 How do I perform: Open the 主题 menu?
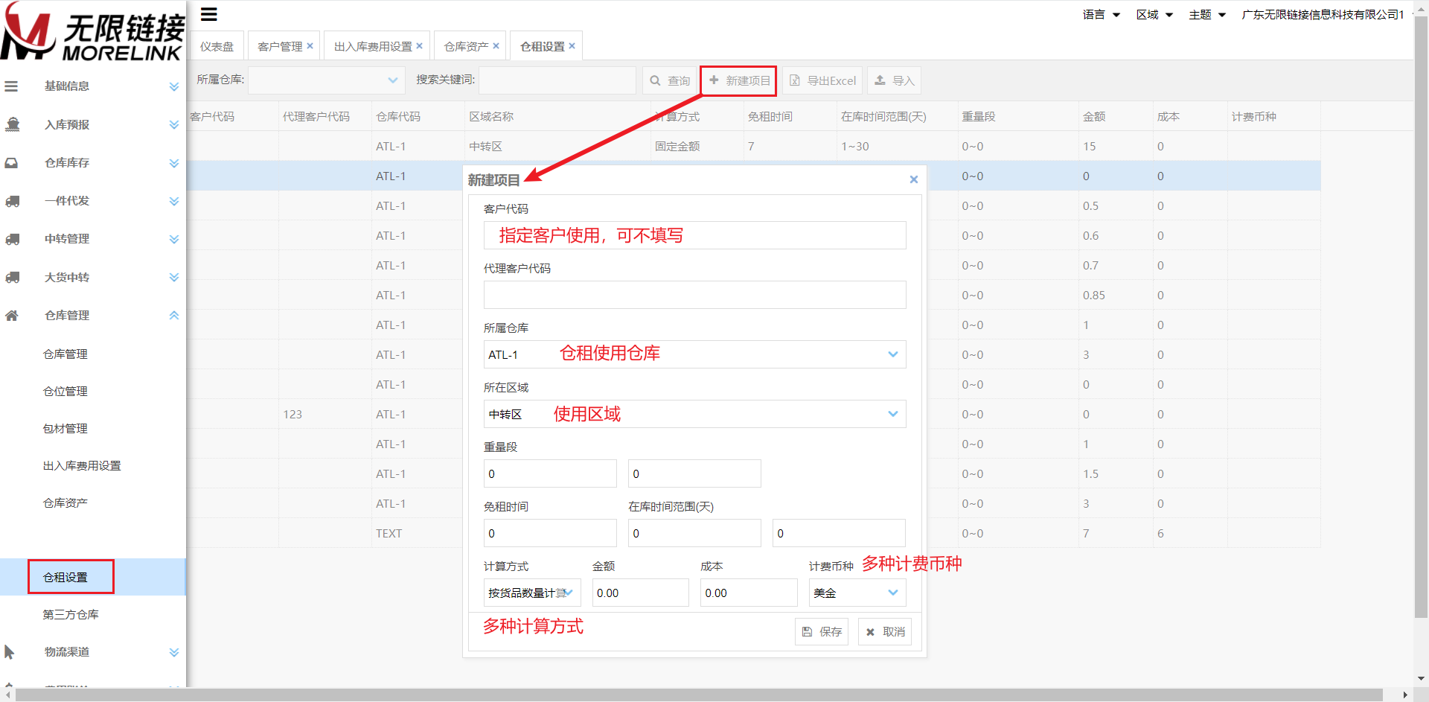pyautogui.click(x=1207, y=14)
